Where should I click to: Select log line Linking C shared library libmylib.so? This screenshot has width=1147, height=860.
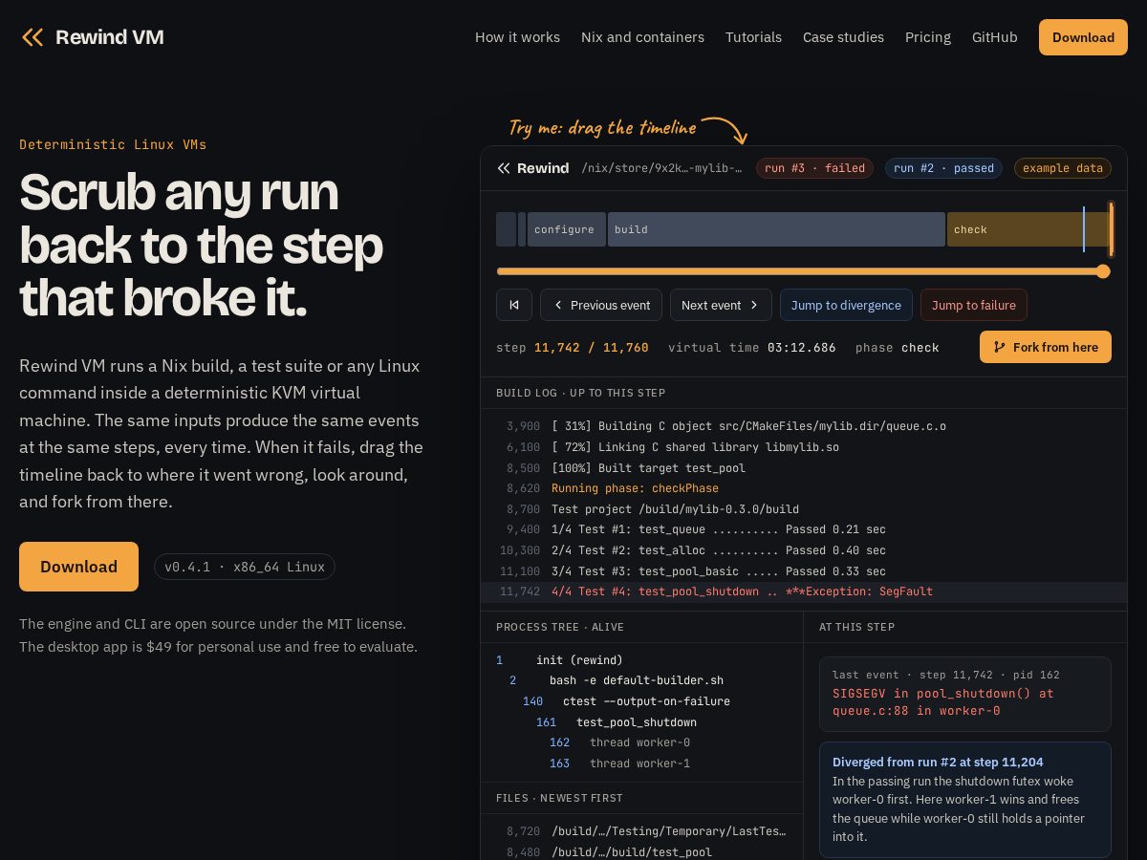pos(804,447)
